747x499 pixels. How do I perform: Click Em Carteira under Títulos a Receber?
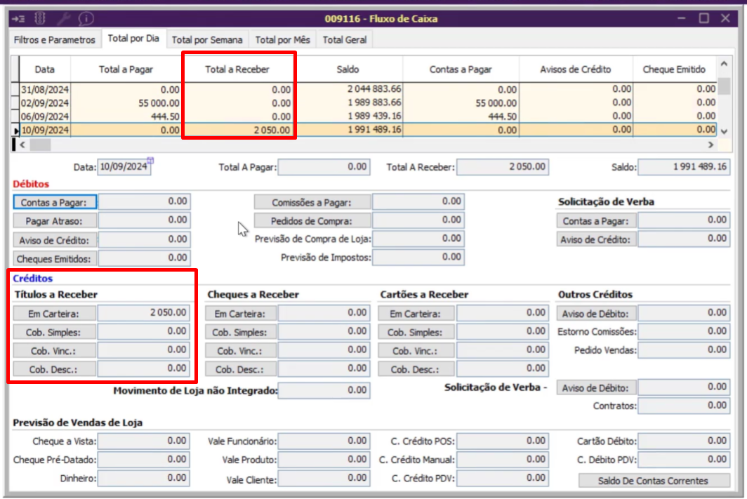pyautogui.click(x=54, y=314)
